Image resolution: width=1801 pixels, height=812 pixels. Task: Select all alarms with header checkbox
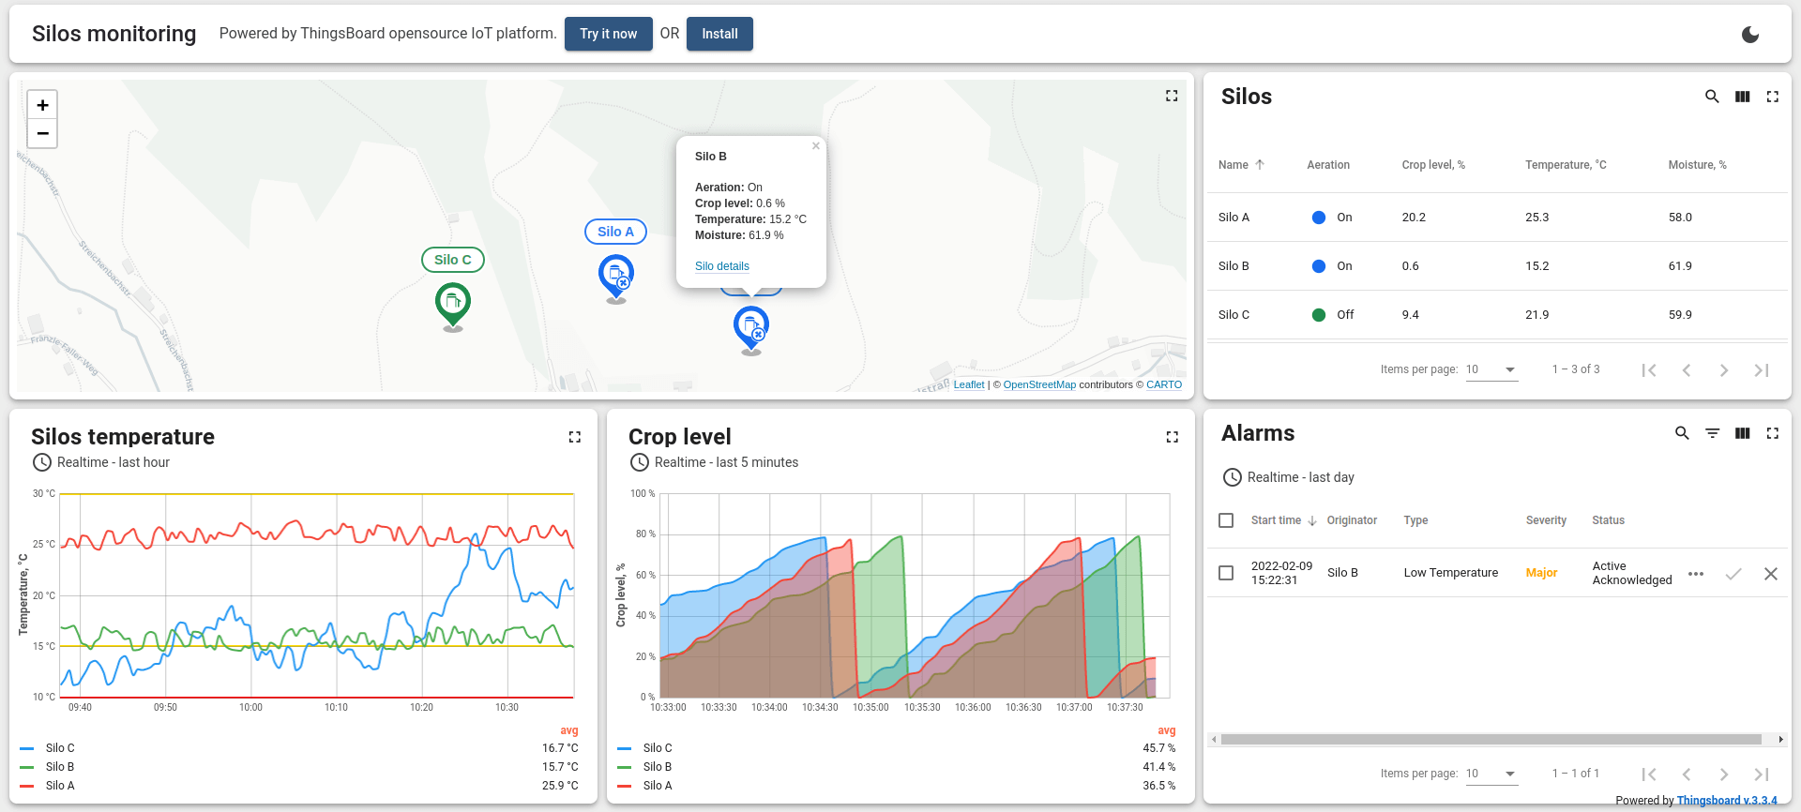1226,520
